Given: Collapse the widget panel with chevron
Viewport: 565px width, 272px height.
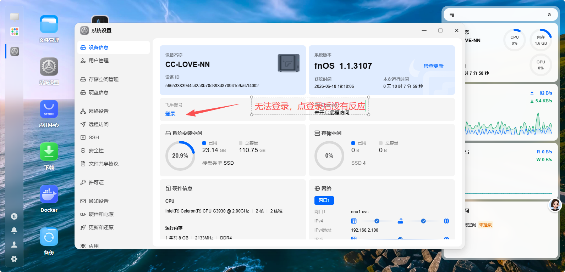Looking at the screenshot, I should pyautogui.click(x=549, y=15).
